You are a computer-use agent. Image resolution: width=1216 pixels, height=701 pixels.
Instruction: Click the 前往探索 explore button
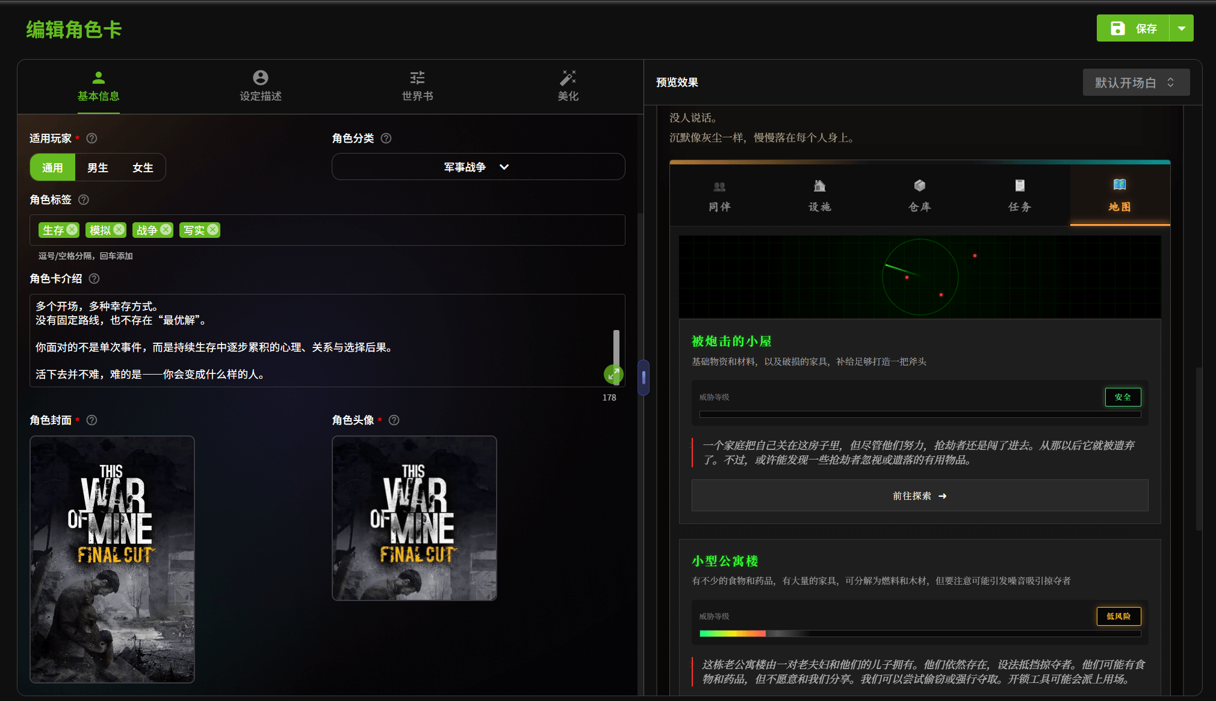tap(919, 496)
